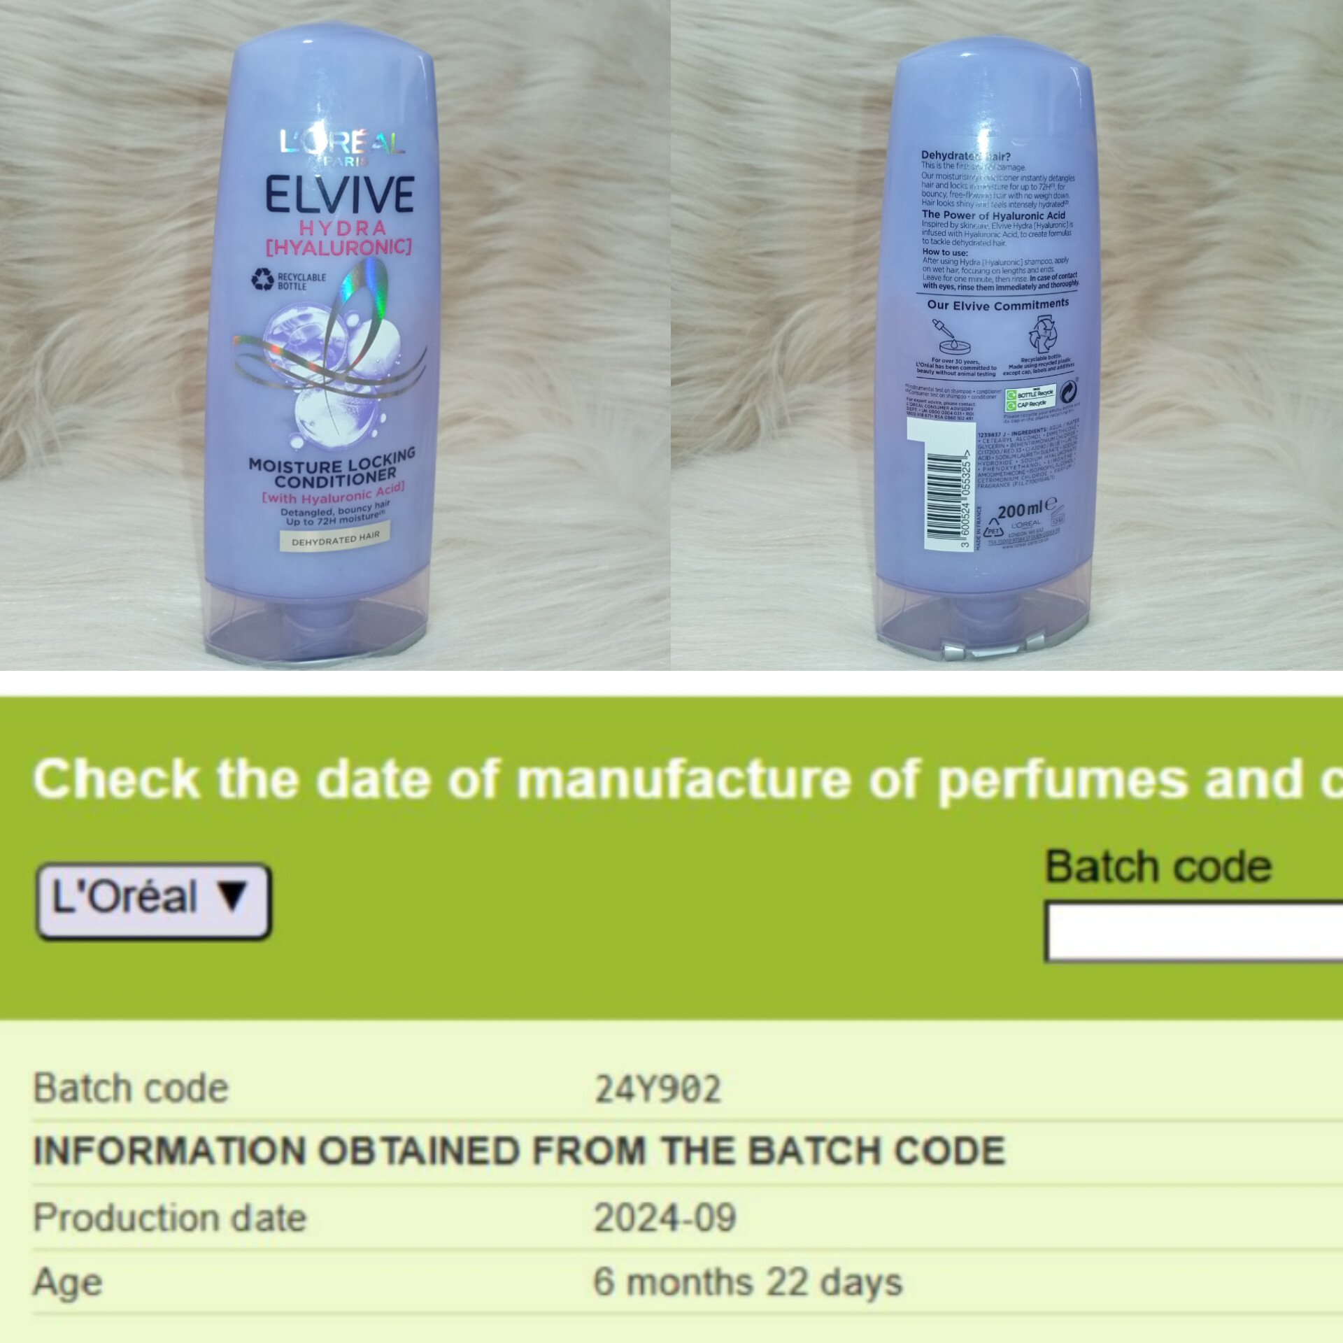Click the 'Dehydrated Hair' tag on the front bottle
1343x1343 pixels.
pos(335,539)
